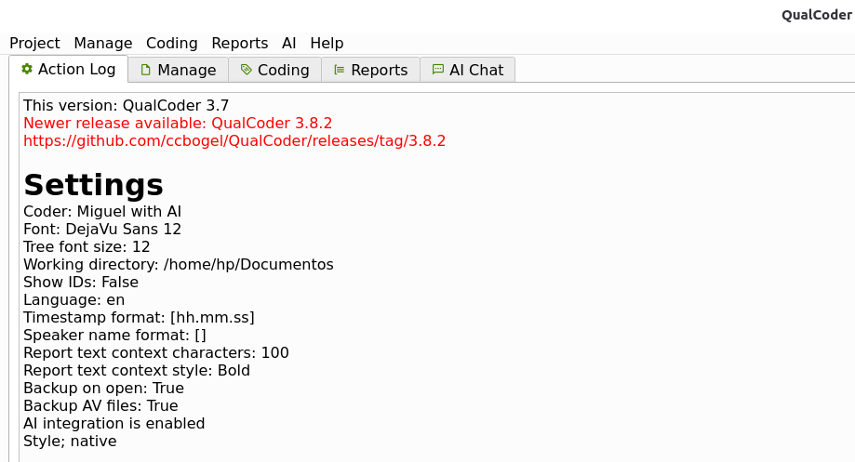Click the document icon on Manage tab
Screen dimensions: 855x462
[x=145, y=71]
